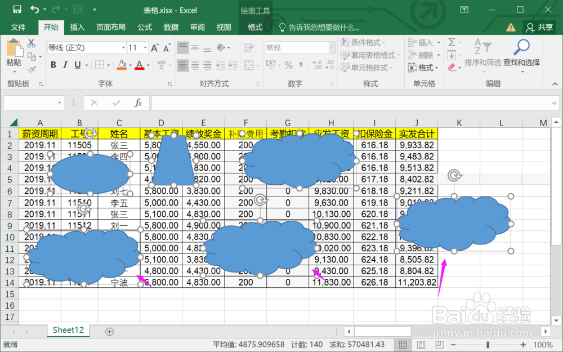
Task: Open the 文件 menu
Action: coord(18,27)
